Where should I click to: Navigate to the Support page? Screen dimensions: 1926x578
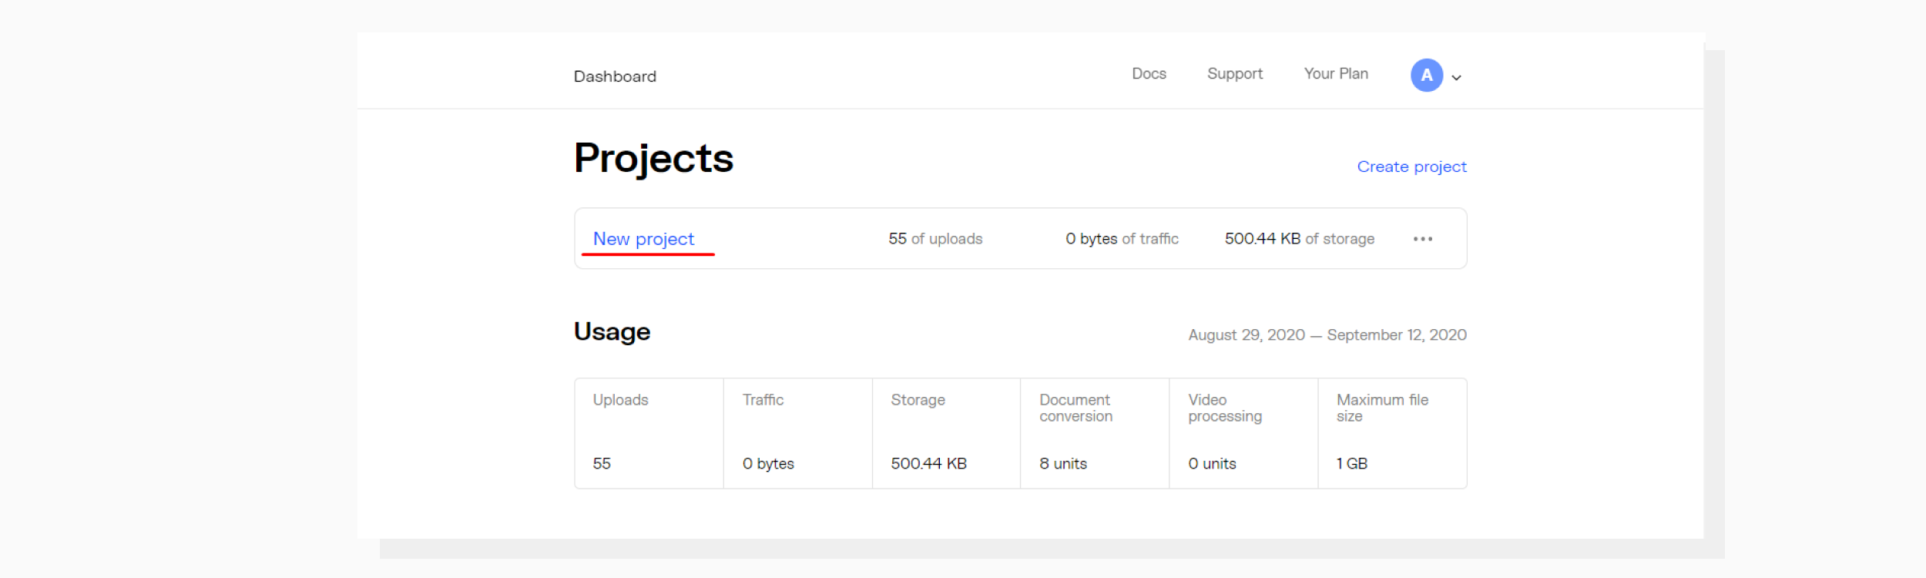(x=1234, y=74)
